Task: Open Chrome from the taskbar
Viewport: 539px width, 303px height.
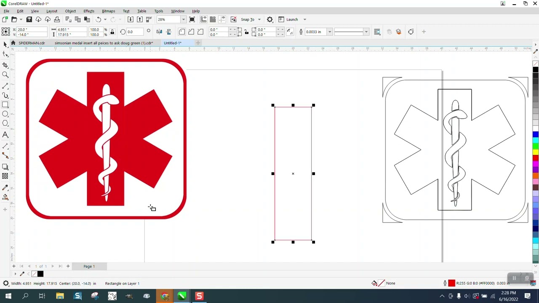Action: click(164, 296)
